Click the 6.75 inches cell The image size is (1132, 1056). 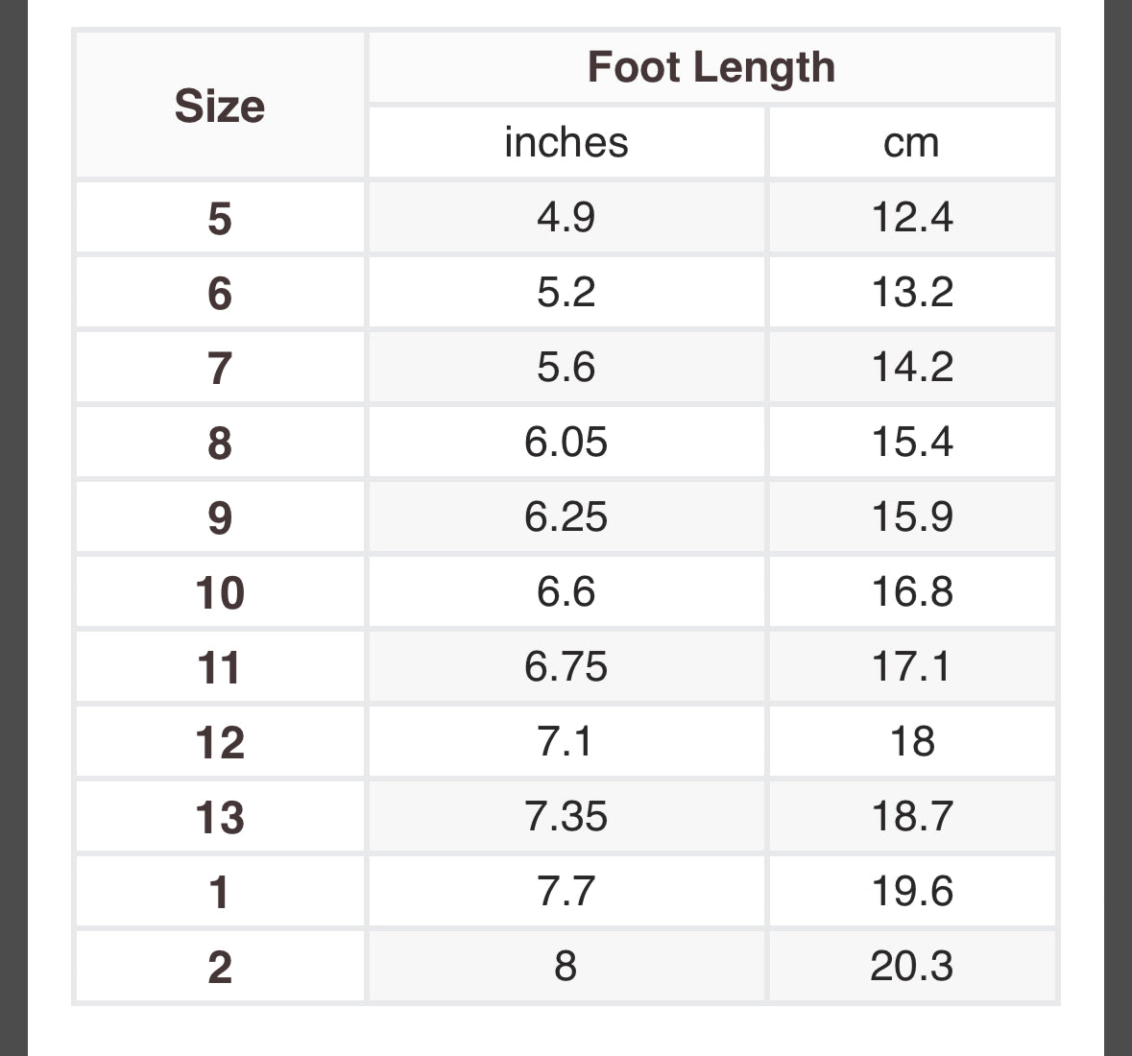[x=566, y=667]
